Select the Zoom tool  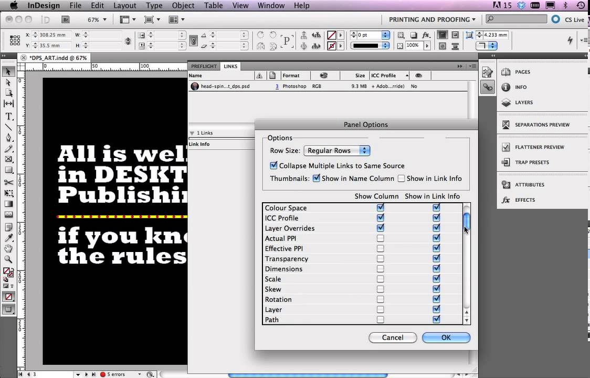pos(8,259)
